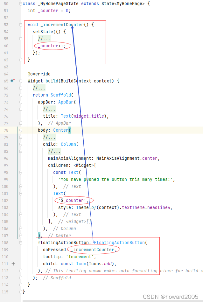The image size is (203, 302).
Task: Collapse the Scaffold fold marker on line 72
Action: (x=21, y=95)
